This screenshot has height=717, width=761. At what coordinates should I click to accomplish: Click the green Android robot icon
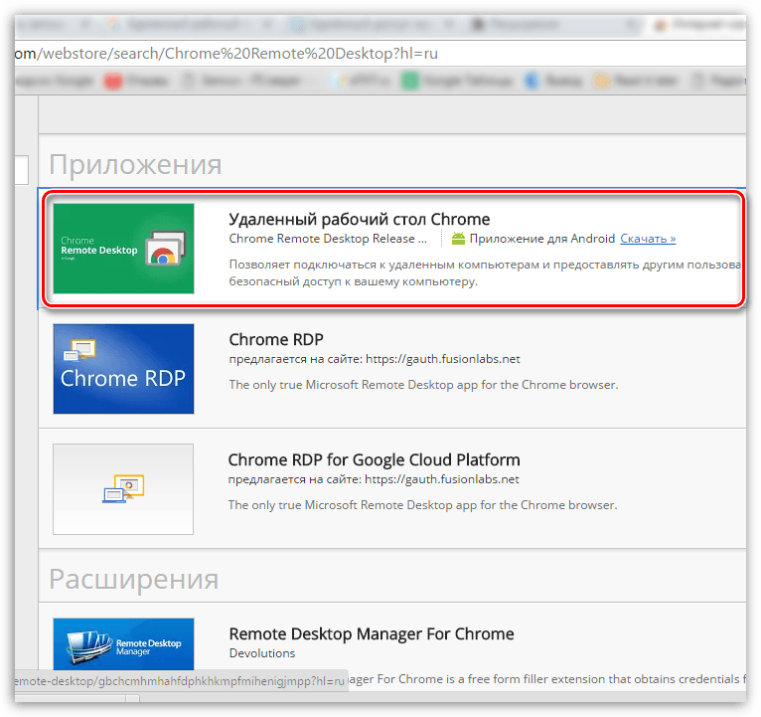tap(458, 238)
